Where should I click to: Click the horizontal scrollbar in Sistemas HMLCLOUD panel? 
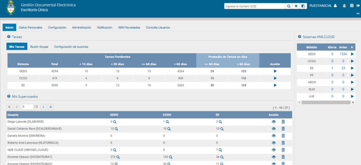(326, 102)
